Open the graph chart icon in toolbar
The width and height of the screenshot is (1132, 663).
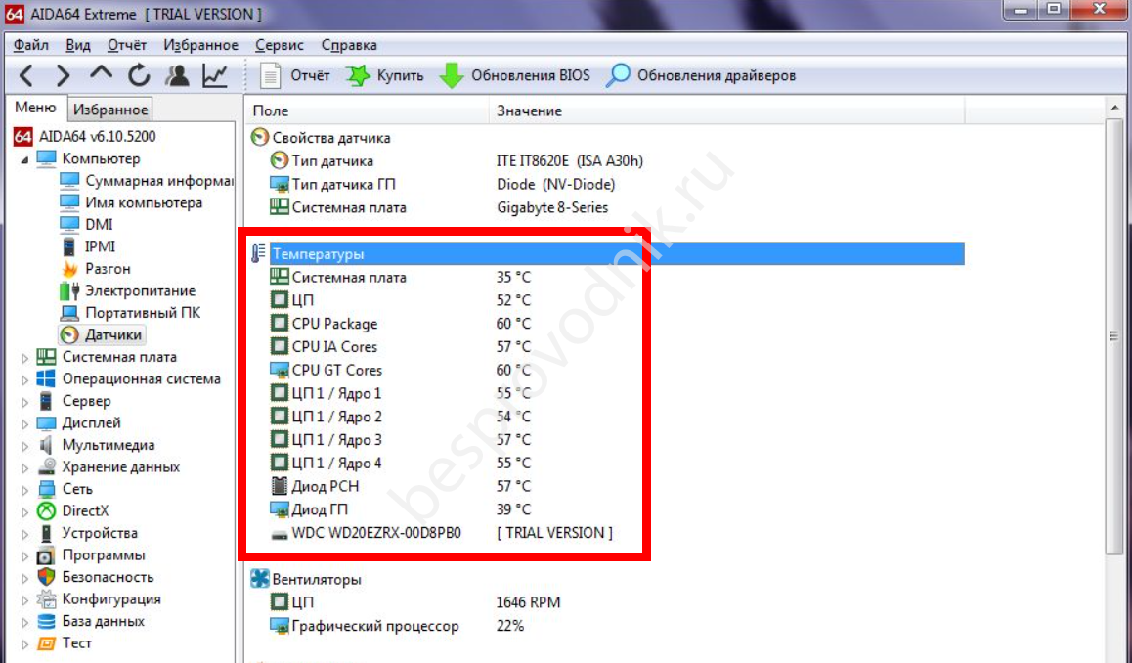click(x=215, y=75)
